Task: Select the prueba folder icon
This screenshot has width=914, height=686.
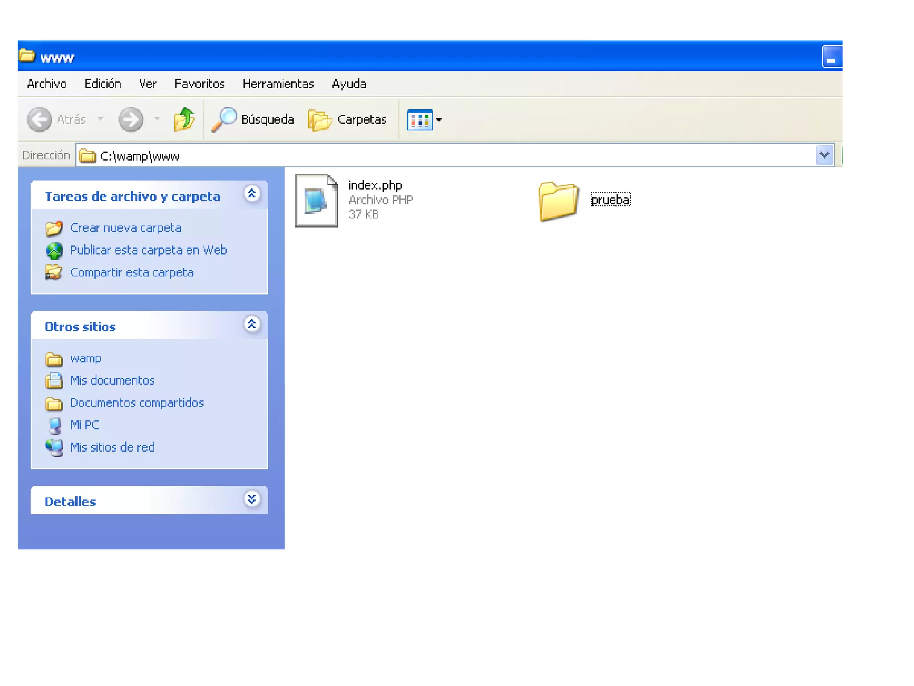Action: coord(558,201)
